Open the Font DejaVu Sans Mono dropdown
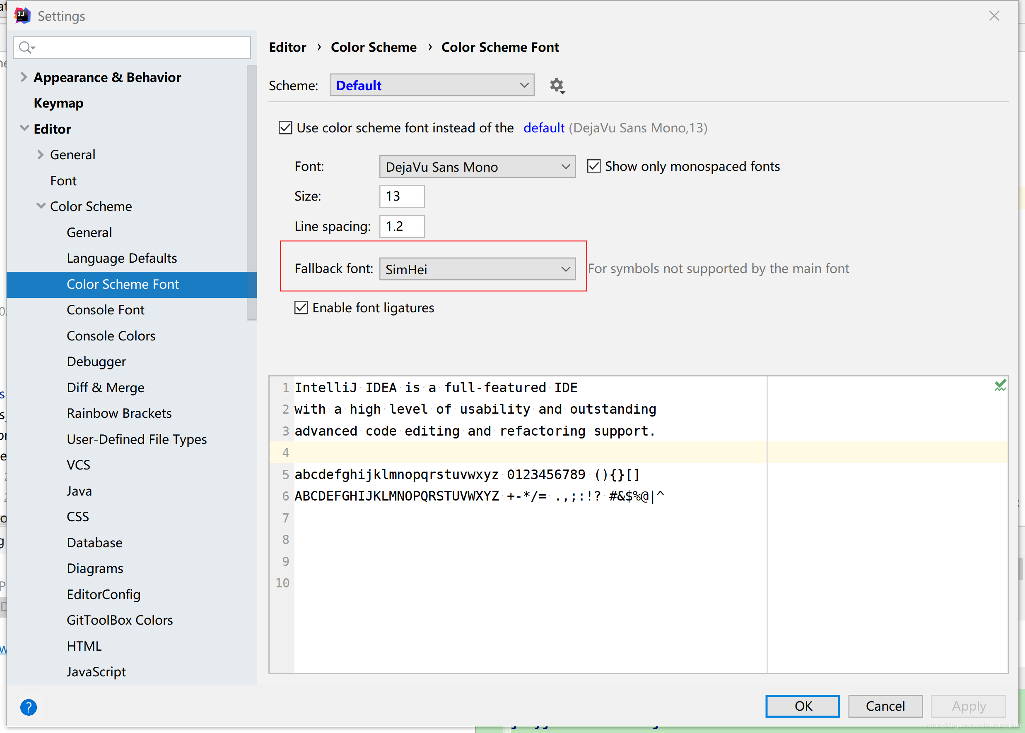The height and width of the screenshot is (733, 1025). [x=477, y=167]
